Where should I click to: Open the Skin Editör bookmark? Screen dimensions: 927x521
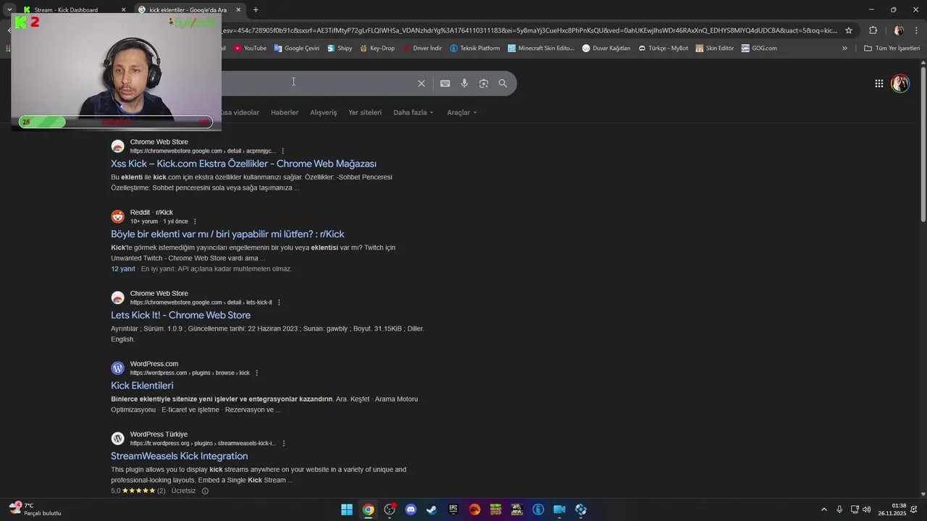tap(715, 48)
